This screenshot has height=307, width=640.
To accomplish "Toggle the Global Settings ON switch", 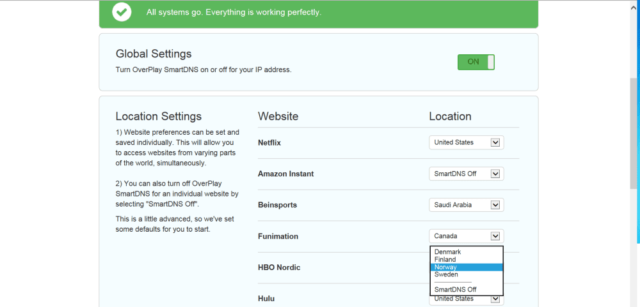I will click(476, 62).
